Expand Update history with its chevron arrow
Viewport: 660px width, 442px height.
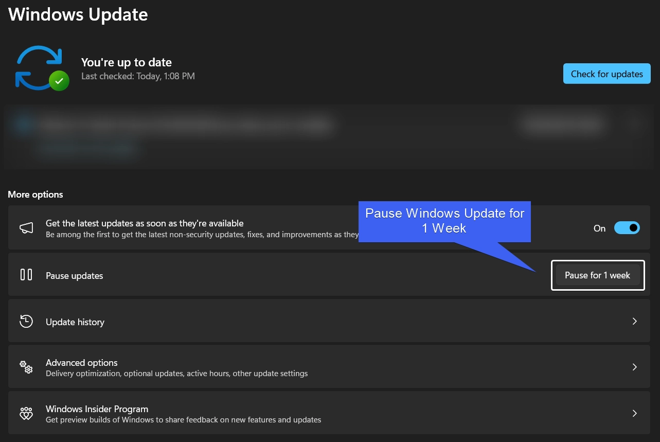click(635, 321)
